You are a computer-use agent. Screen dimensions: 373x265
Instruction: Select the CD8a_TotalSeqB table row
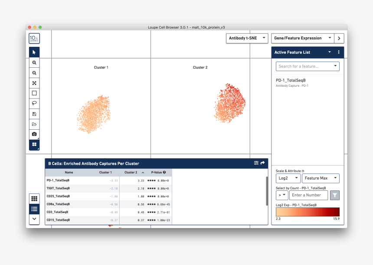(108, 204)
